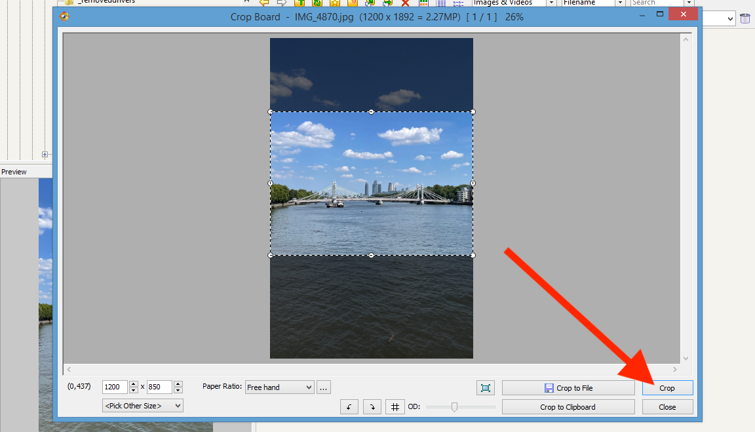
Task: Click the bottom-right corner crop handle
Action: coord(473,255)
